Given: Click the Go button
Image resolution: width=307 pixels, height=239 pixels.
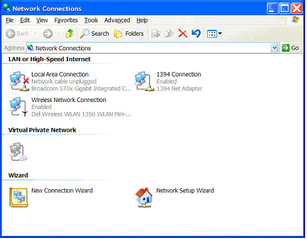Looking at the screenshot, I should point(290,48).
